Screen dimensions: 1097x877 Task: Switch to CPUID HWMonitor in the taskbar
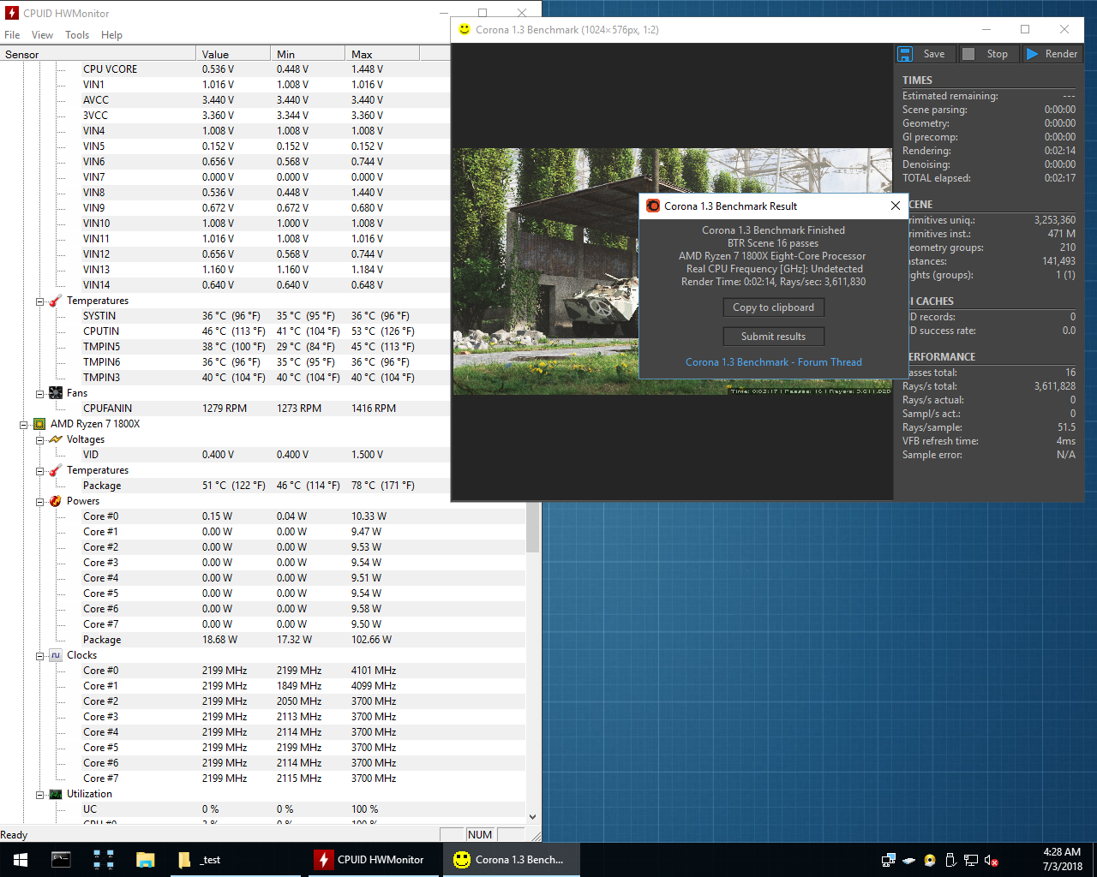(x=373, y=860)
